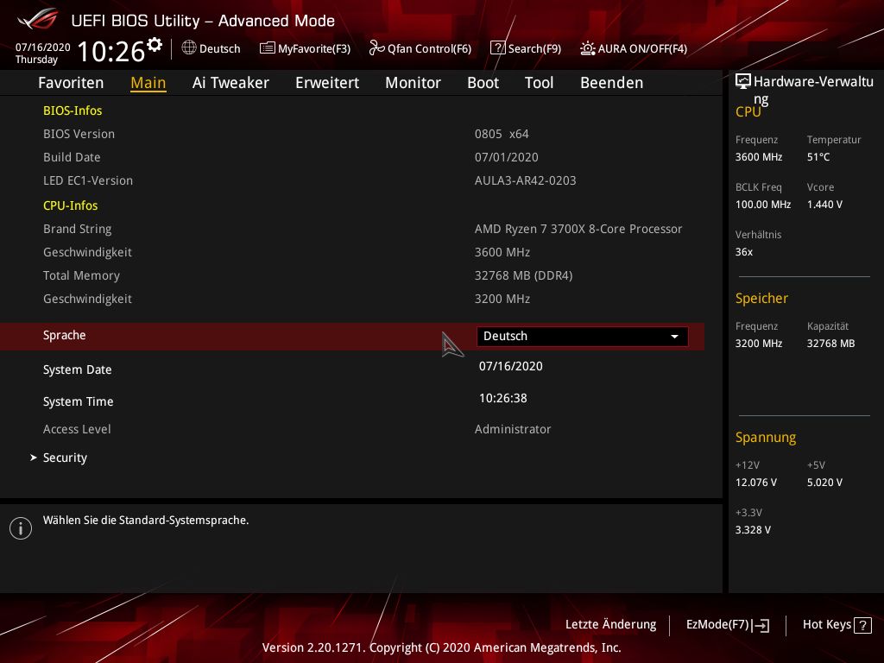The height and width of the screenshot is (663, 884).
Task: Click the BCLK Freq 100.00 MHz value
Action: click(763, 204)
